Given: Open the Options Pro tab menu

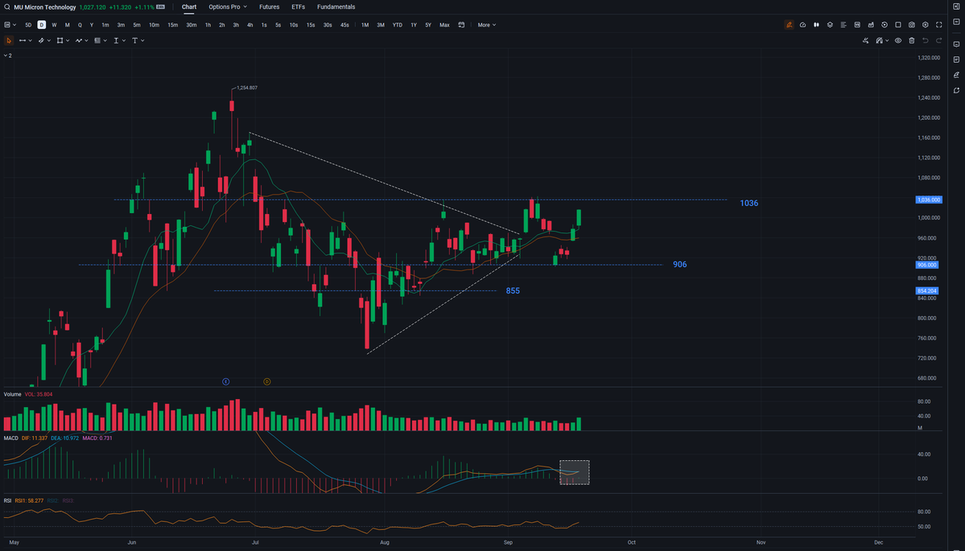Looking at the screenshot, I should click(228, 6).
